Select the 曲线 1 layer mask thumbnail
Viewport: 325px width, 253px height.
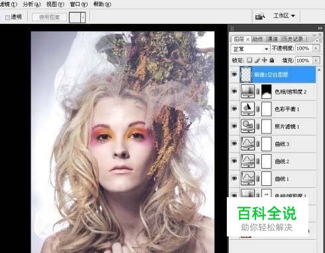click(267, 178)
